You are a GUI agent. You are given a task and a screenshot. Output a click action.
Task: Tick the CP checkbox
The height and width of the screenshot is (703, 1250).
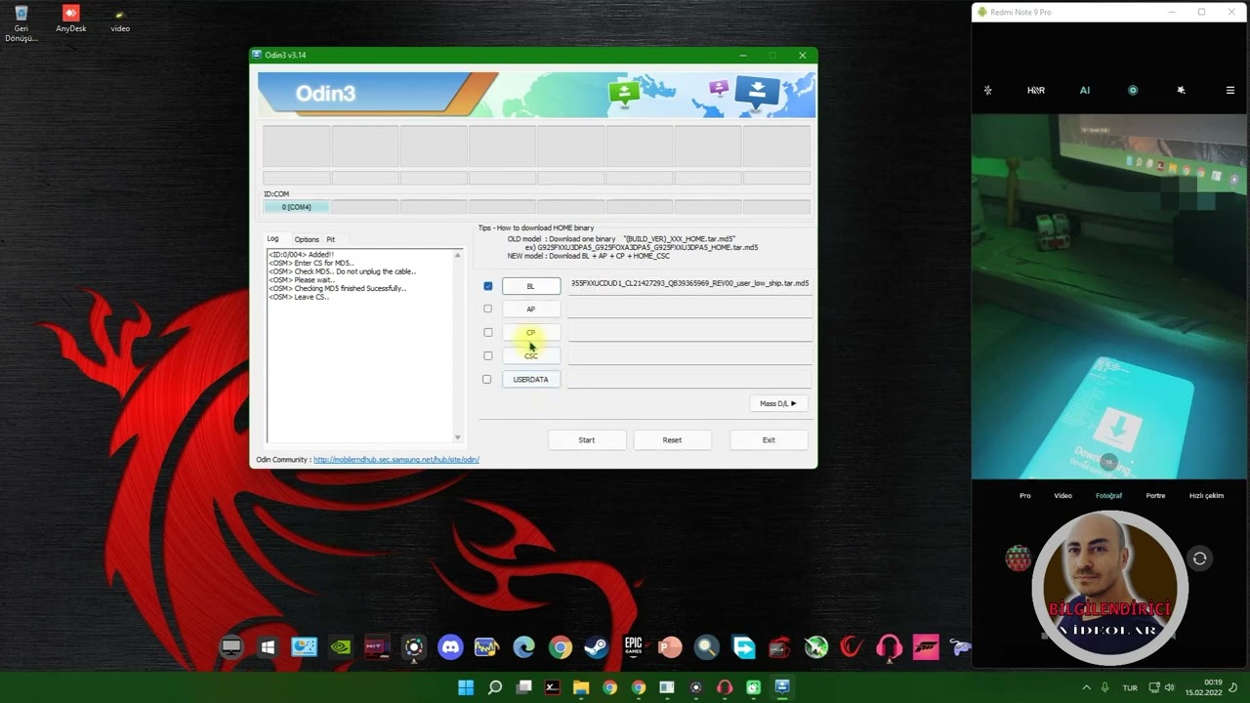coord(487,332)
